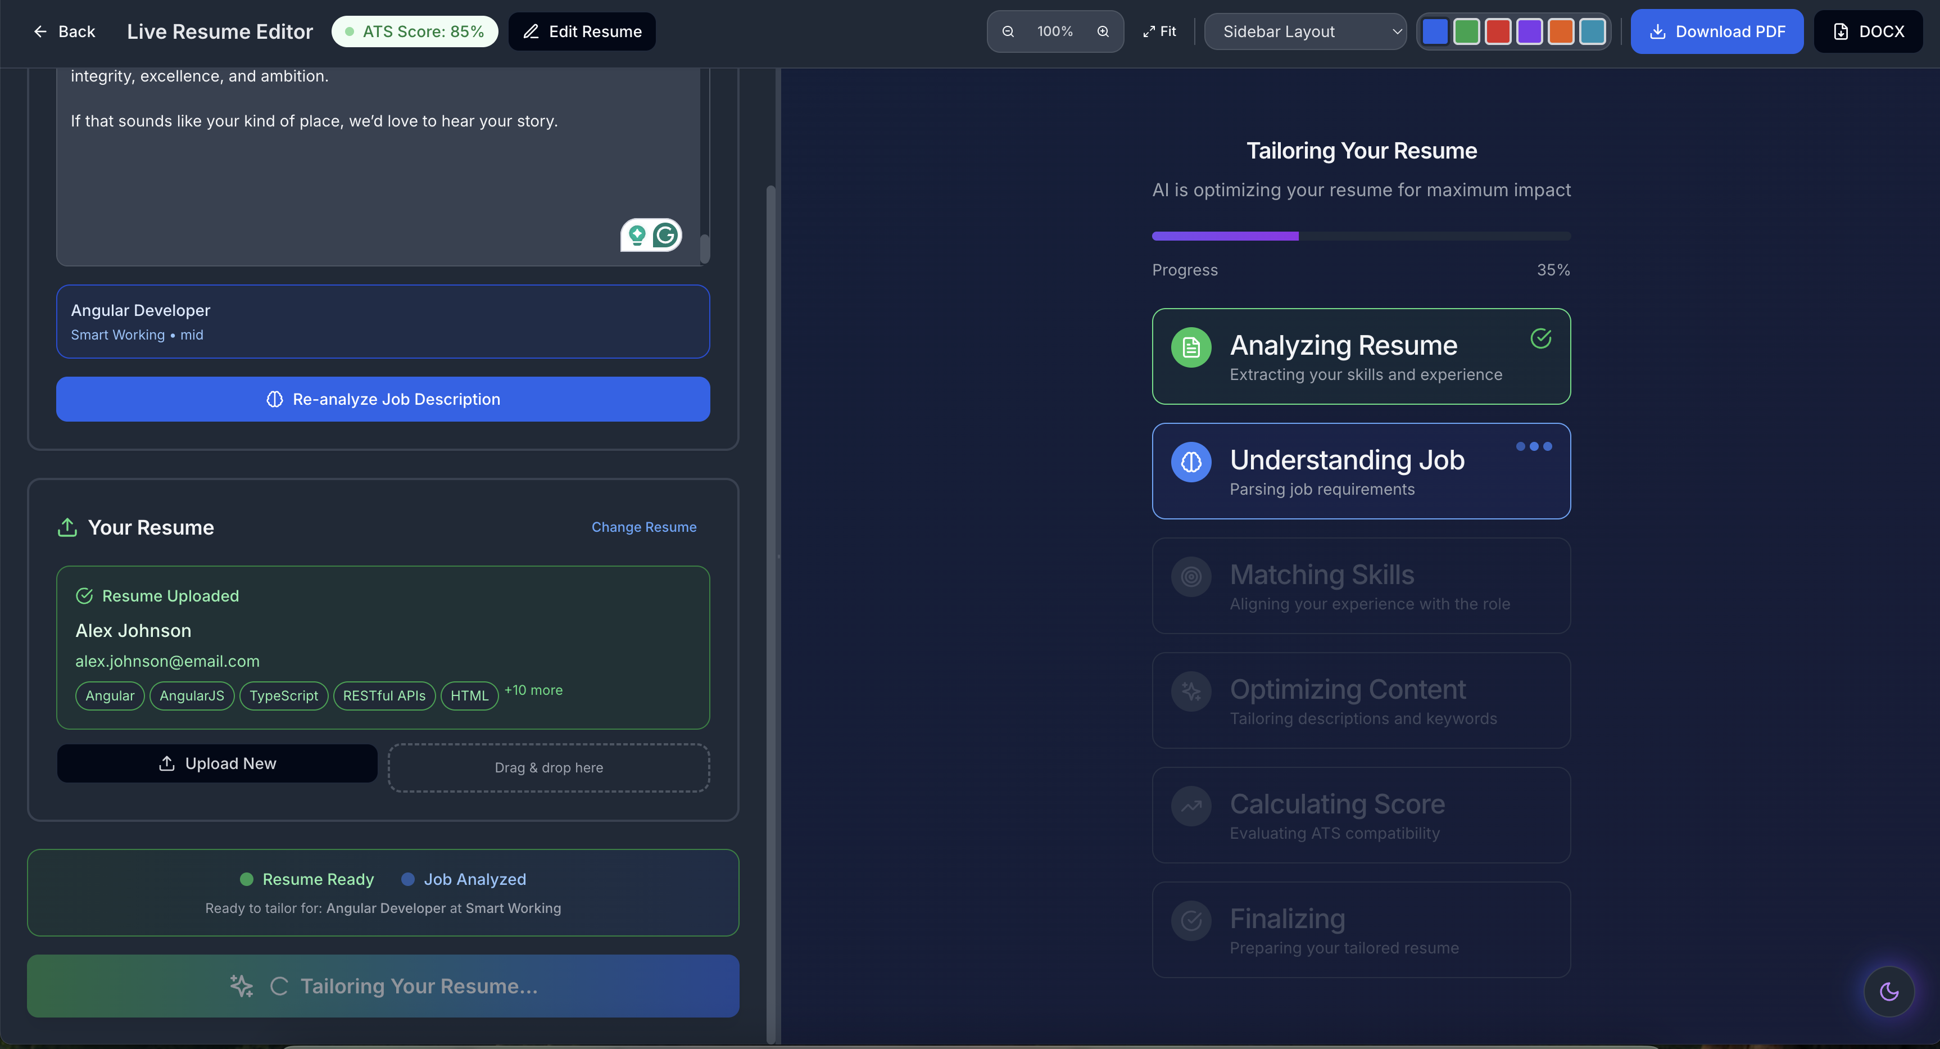1940x1049 pixels.
Task: Click the Live Resume Editor title
Action: click(x=220, y=31)
